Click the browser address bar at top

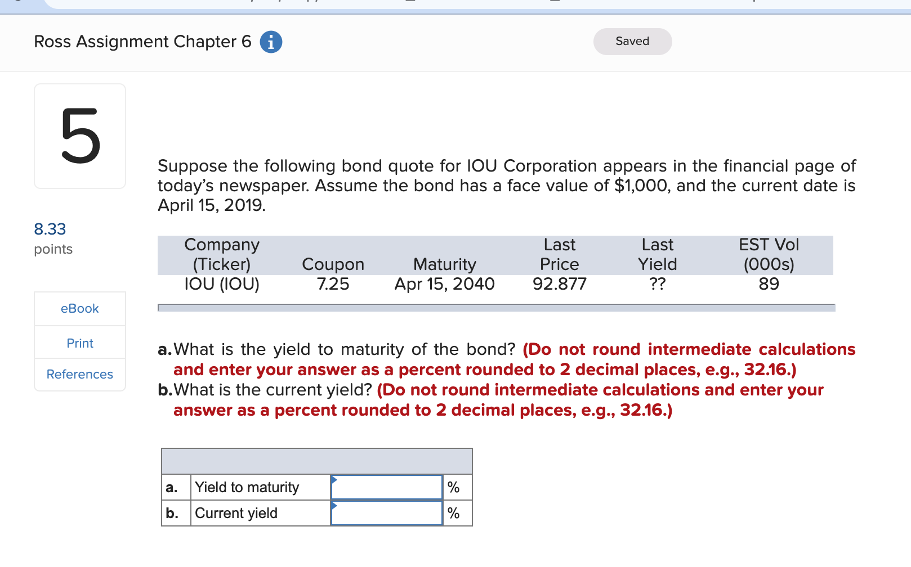coord(450,4)
